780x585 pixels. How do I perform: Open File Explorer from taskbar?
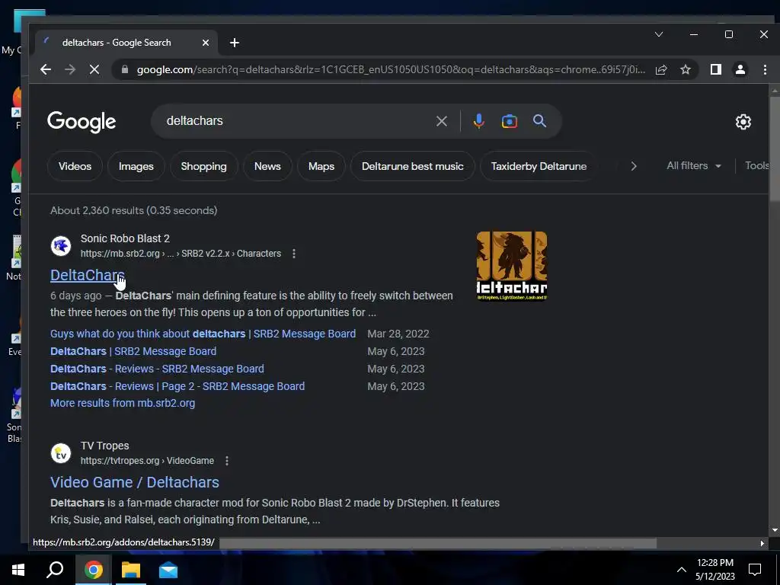[x=131, y=570]
